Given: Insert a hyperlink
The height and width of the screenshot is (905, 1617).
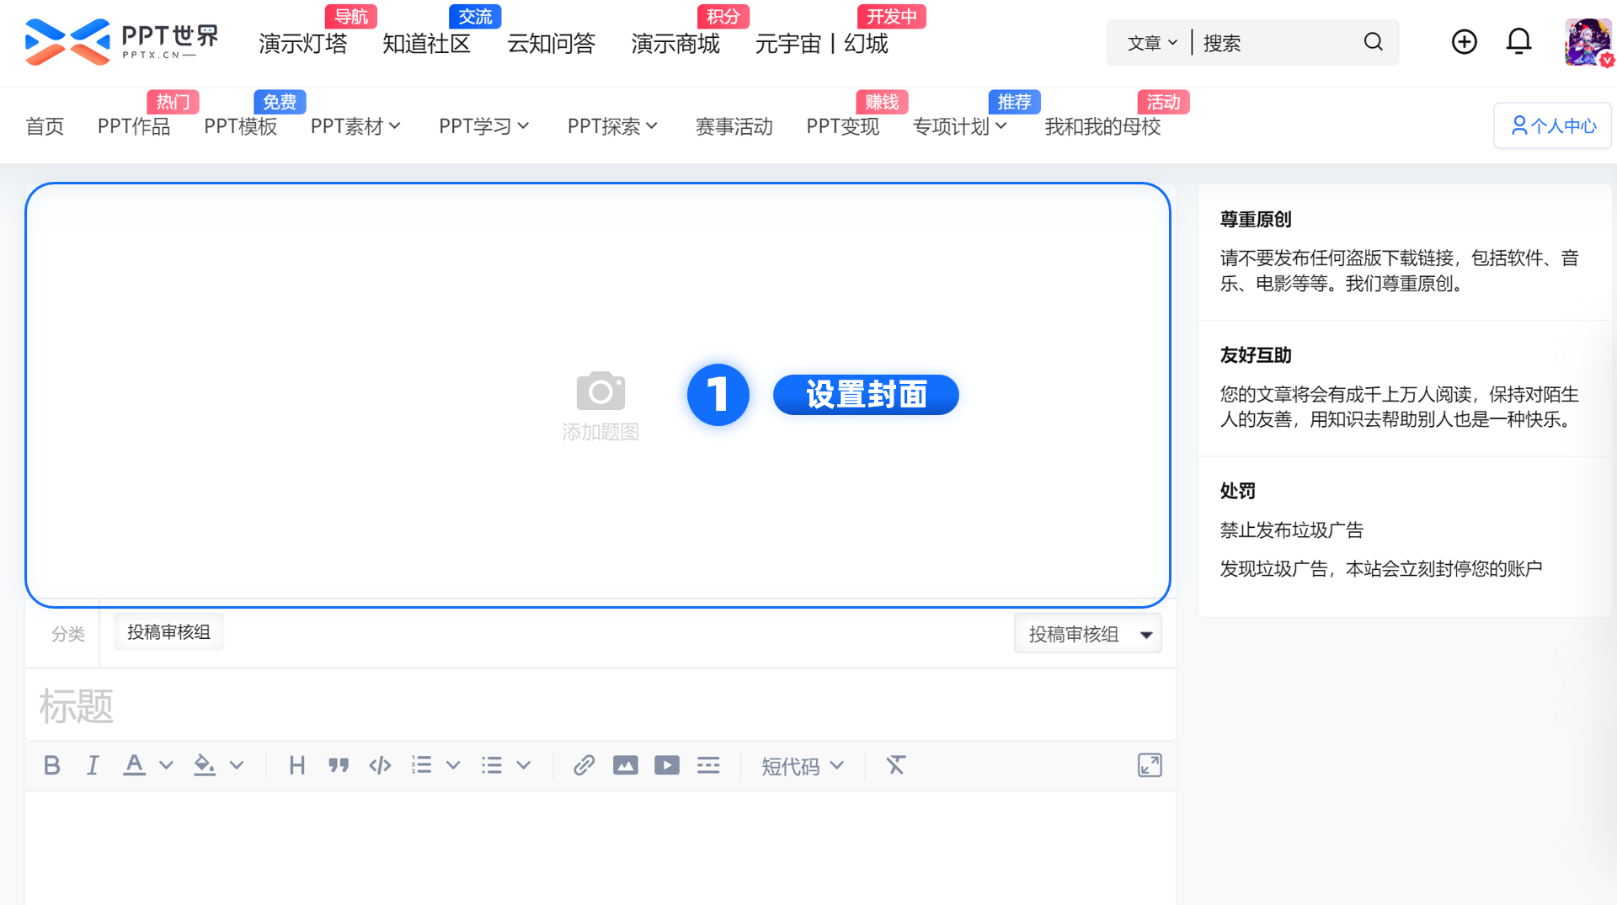Looking at the screenshot, I should pos(584,765).
